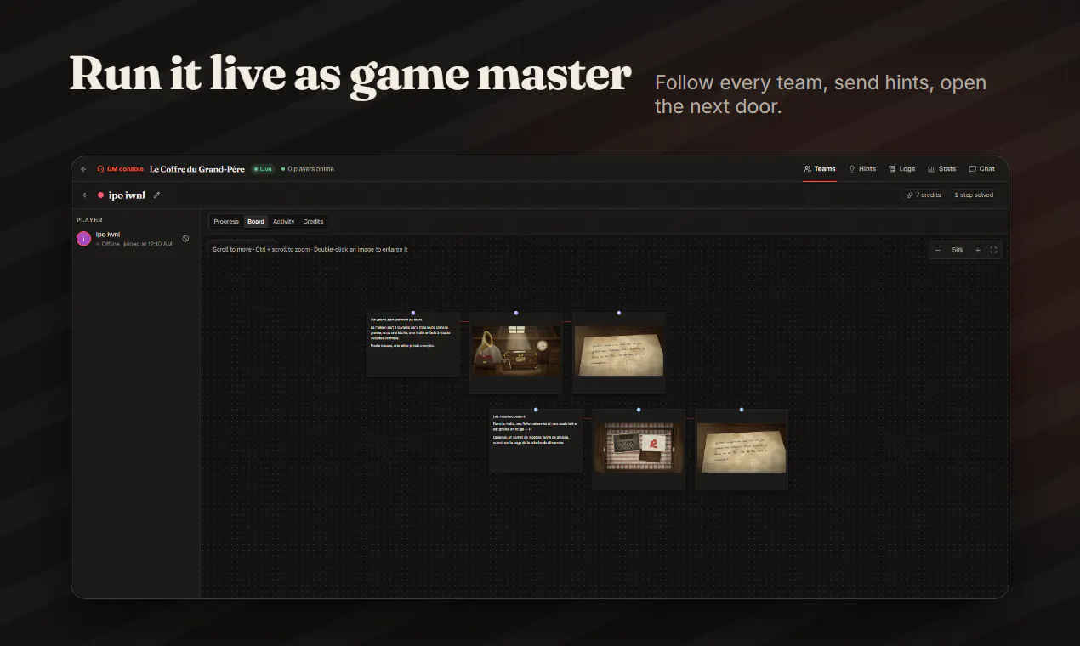This screenshot has height=646, width=1080.
Task: Click the text card in the bottom row of the board
Action: tap(536, 441)
